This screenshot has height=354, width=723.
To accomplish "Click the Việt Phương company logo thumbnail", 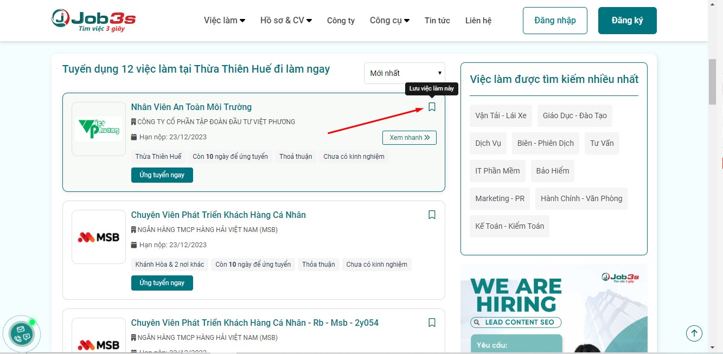I will (98, 128).
